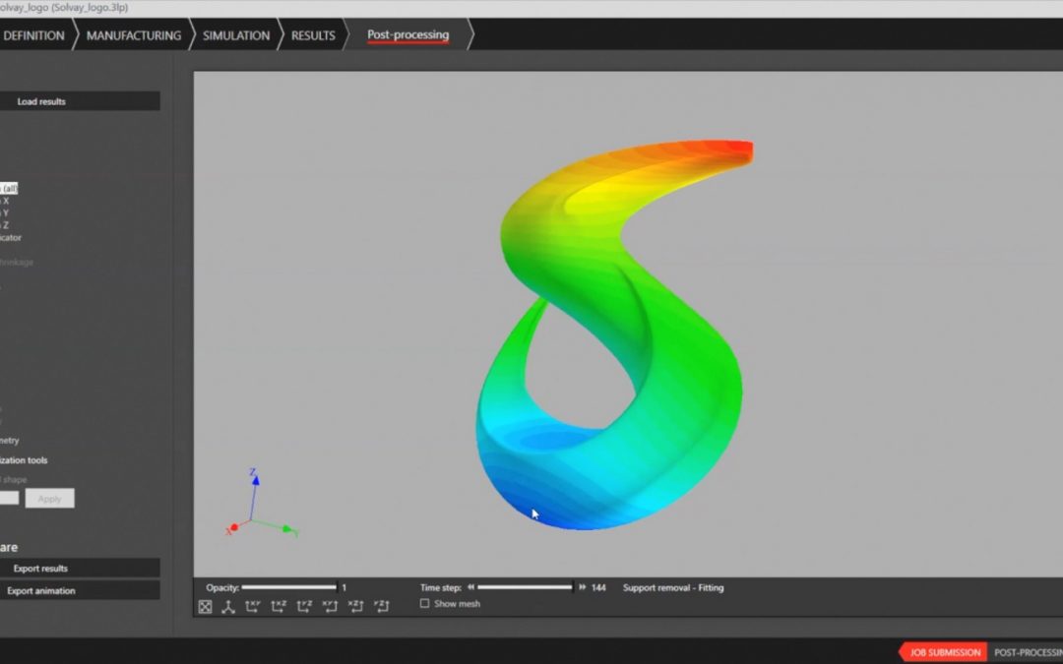Screen dimensions: 1063x664
Task: Switch to the reversed XY view icon
Action: (x=330, y=606)
